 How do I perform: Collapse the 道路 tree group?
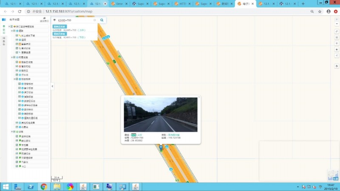click(12, 31)
